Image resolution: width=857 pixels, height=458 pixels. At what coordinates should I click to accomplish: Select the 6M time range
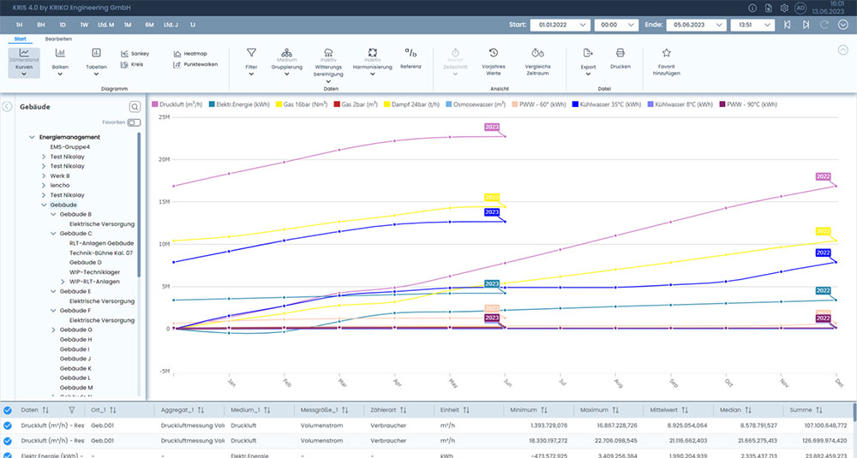(x=149, y=25)
